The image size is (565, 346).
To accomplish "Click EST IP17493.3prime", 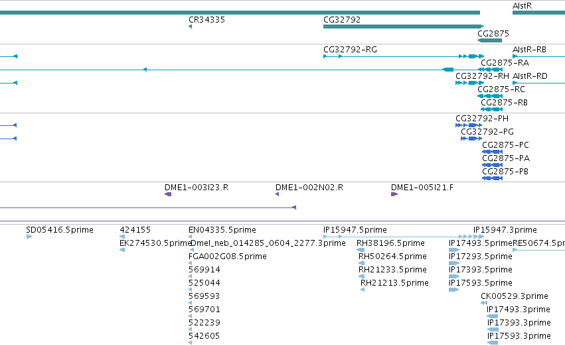I will coord(518,310).
